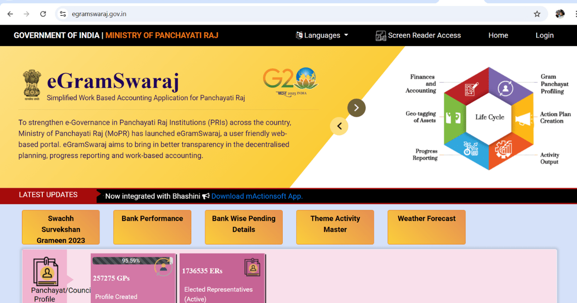Click the national emblem logo
The image size is (577, 303).
32,85
